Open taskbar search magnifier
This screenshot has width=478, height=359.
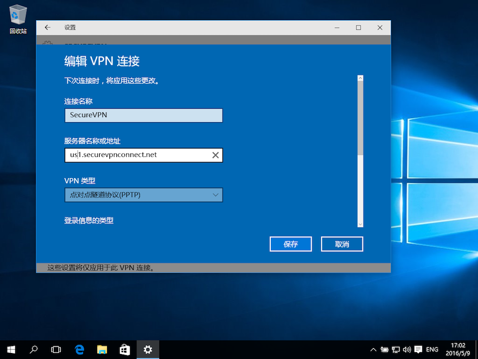33,350
